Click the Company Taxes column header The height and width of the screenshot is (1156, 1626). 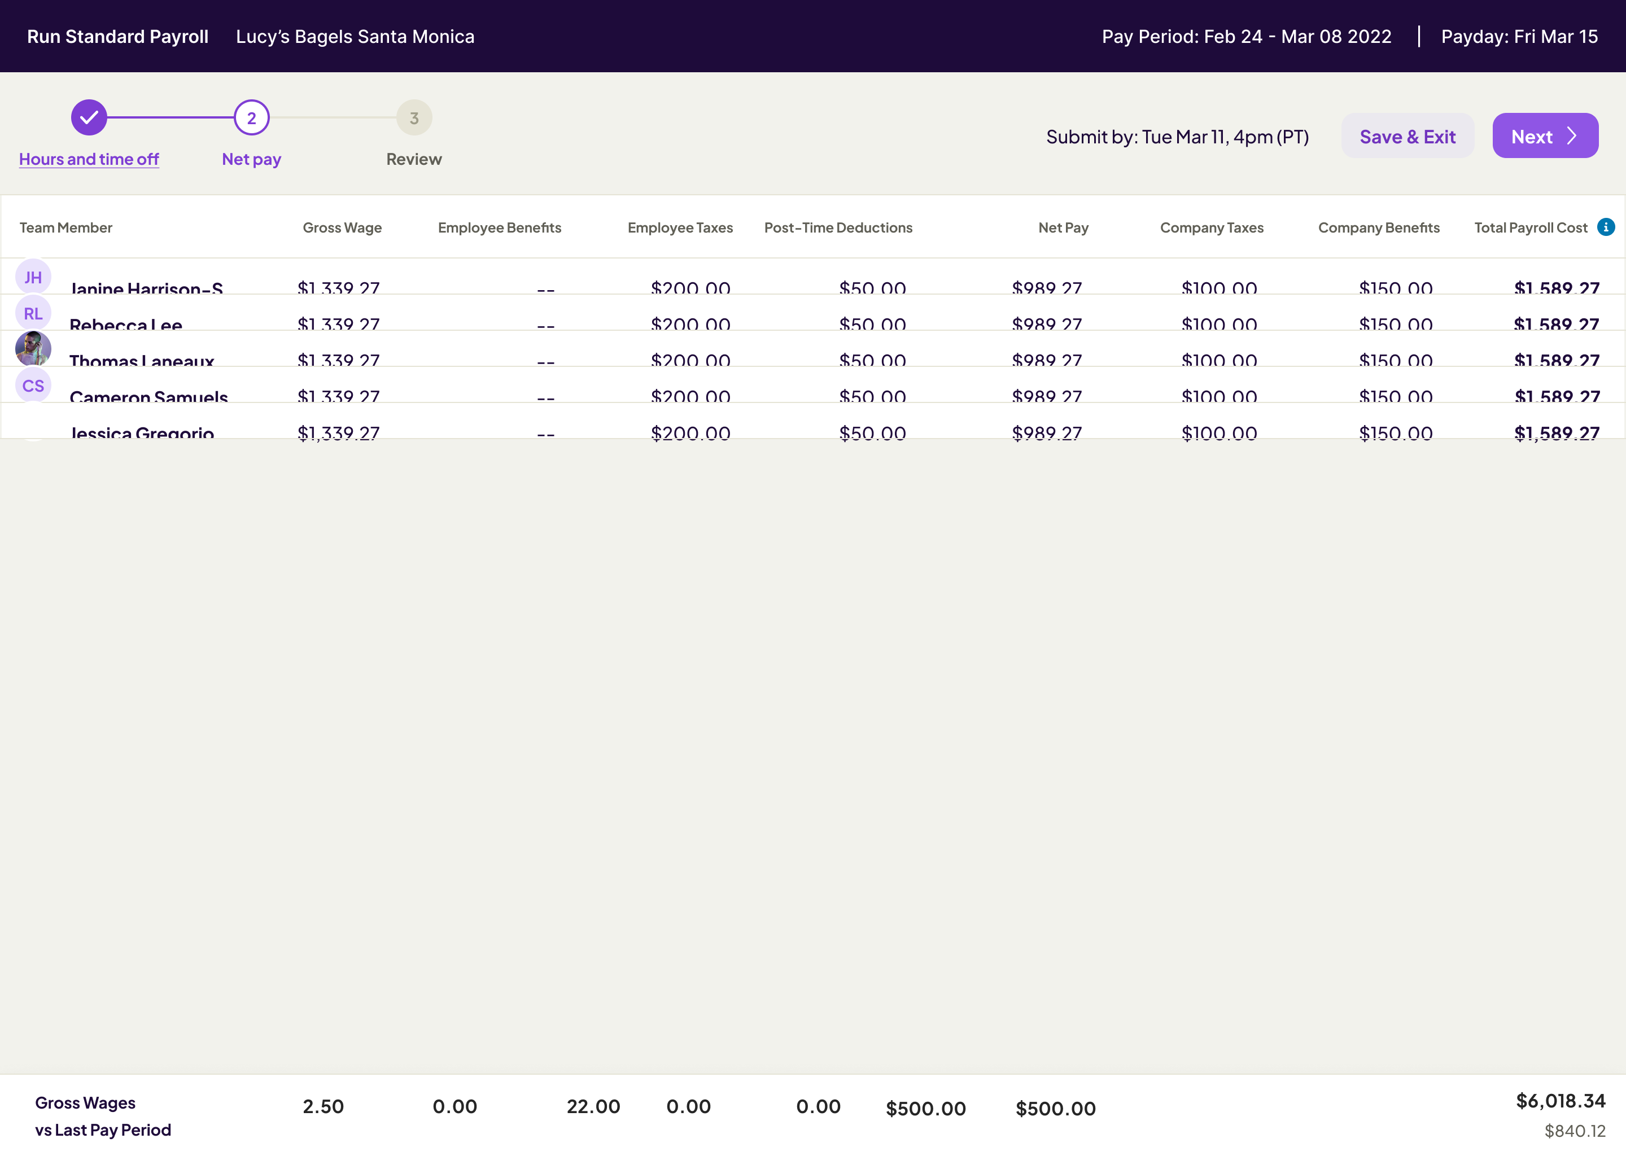1212,228
